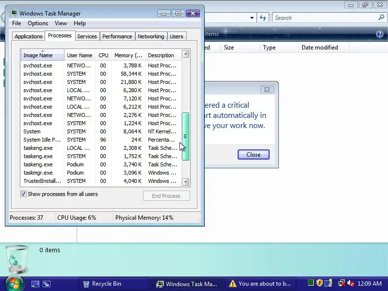Select svchost.exe row using 2,276 K
Screen dimensions: 388x291
(101, 115)
